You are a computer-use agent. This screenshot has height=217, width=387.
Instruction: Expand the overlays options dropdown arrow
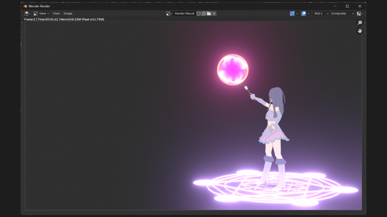[x=308, y=14]
